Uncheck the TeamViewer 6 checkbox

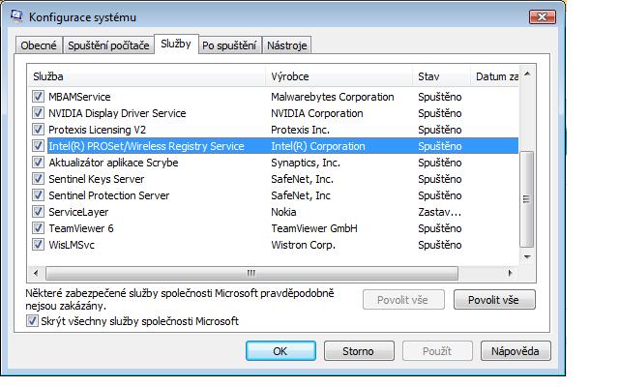[38, 228]
